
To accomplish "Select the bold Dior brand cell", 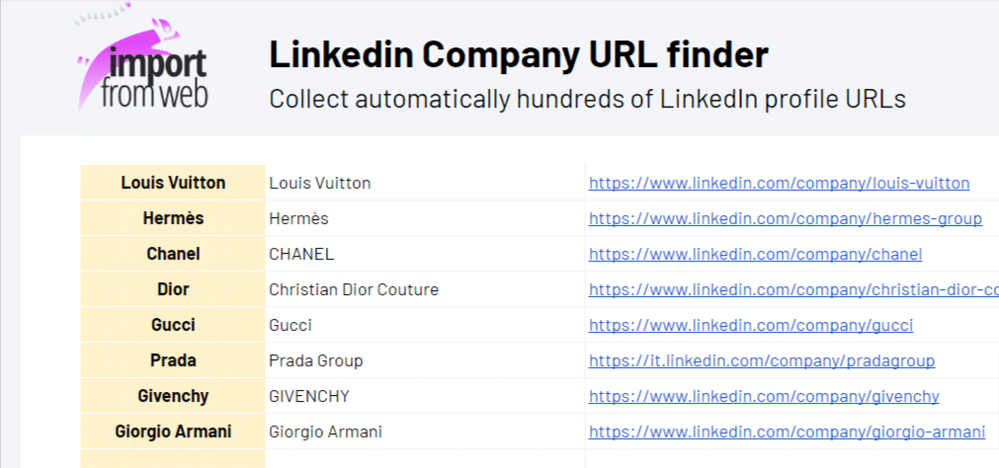I will 173,289.
